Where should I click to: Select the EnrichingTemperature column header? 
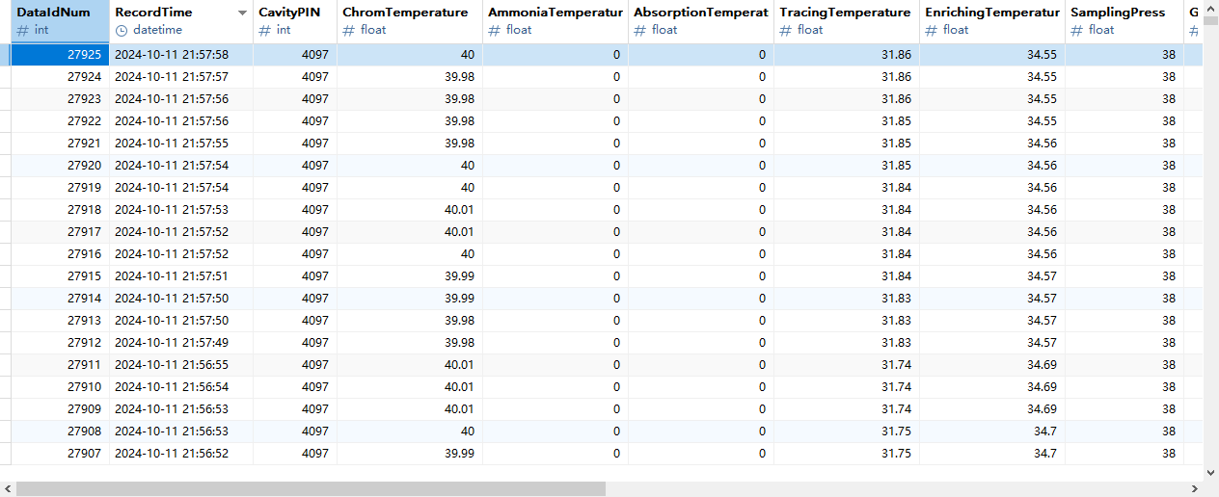(991, 13)
